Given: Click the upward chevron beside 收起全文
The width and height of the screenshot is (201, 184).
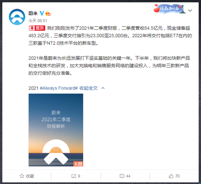Looking at the screenshot, I should 103,88.
